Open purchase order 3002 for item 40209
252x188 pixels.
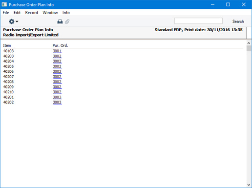click(57, 87)
